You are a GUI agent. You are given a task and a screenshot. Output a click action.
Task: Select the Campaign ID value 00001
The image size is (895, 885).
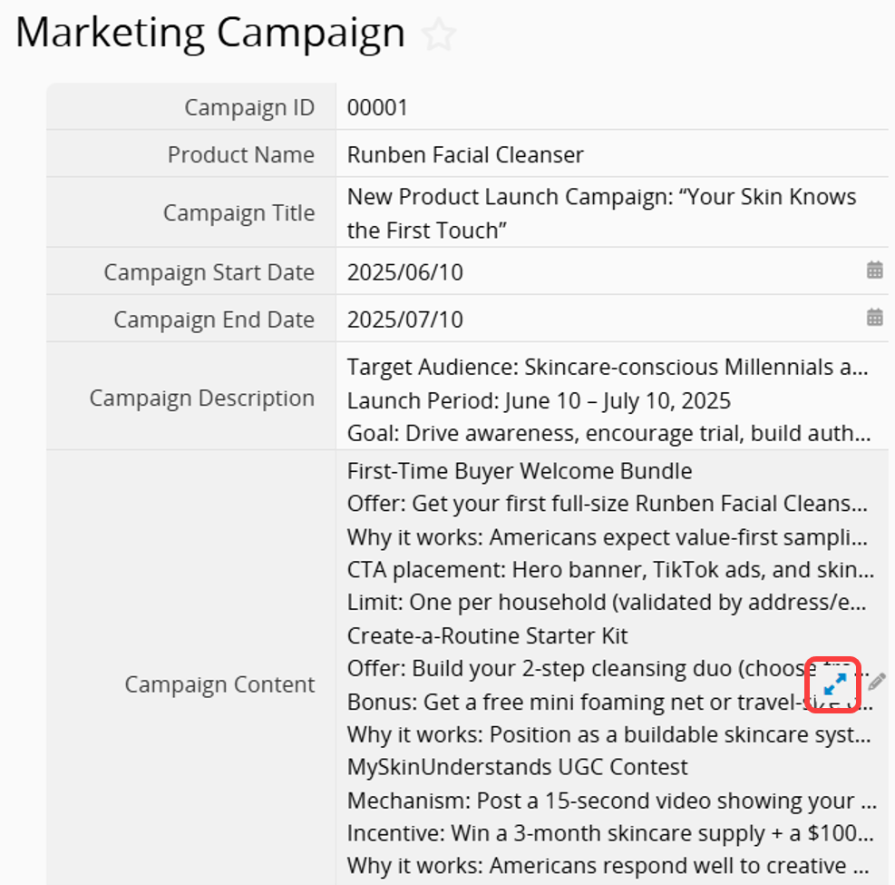(x=377, y=107)
